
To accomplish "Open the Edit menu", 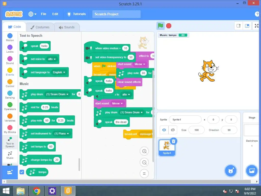I will pyautogui.click(x=55, y=14).
